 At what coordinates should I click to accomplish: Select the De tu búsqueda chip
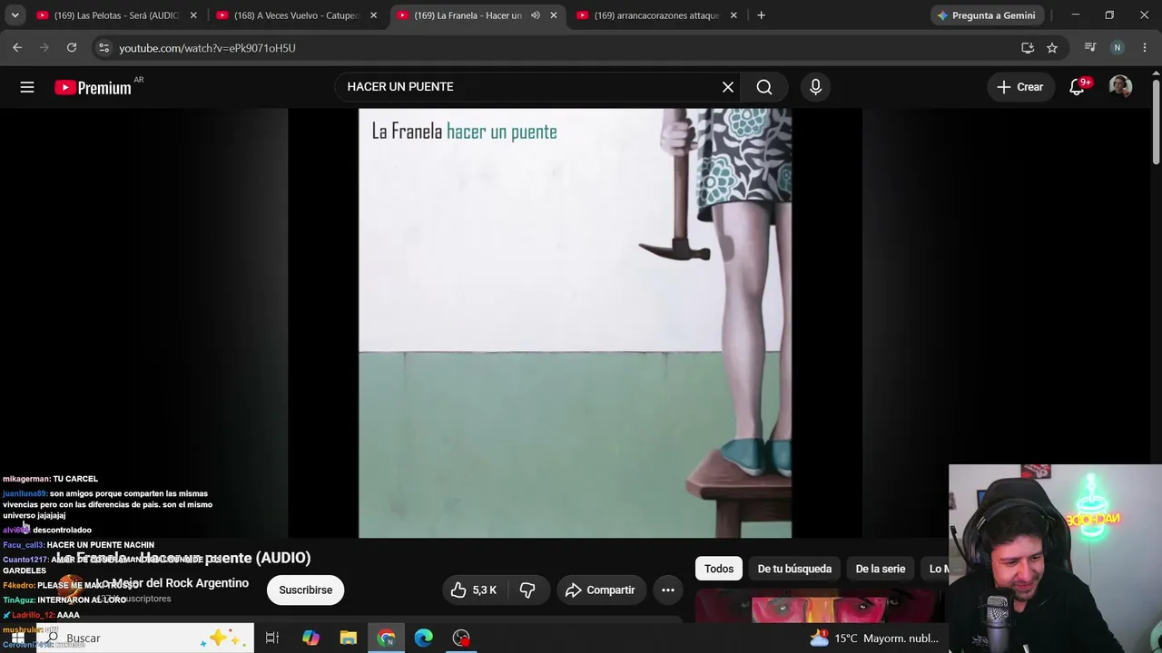coord(794,569)
